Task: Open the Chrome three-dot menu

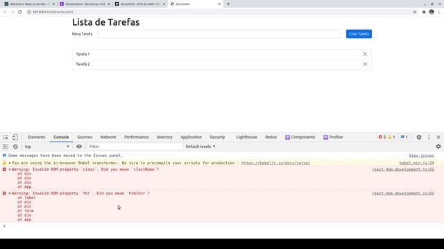Action: [x=439, y=12]
